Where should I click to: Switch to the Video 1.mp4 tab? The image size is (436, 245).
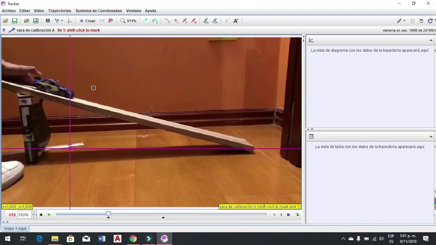(15, 229)
